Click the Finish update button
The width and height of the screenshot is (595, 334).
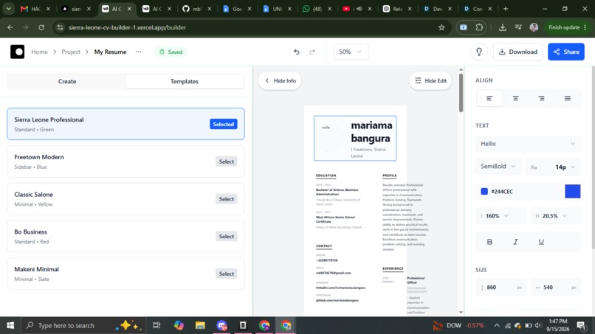click(567, 27)
